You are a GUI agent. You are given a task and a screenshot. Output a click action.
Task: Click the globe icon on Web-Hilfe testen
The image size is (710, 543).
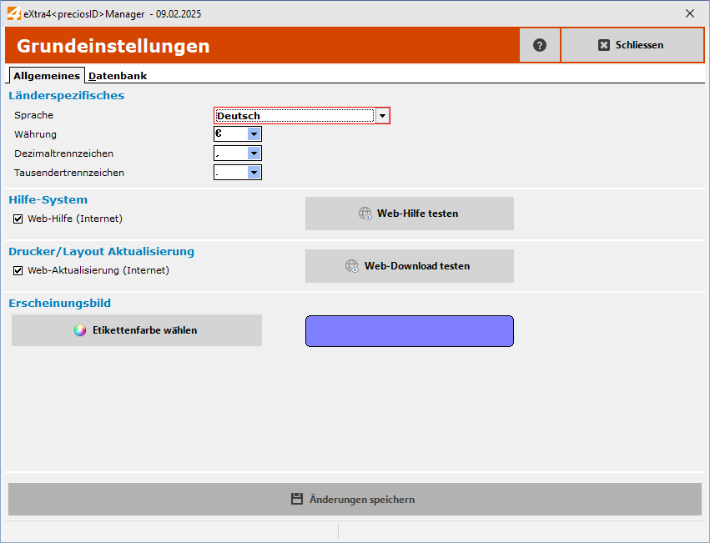[x=365, y=214]
